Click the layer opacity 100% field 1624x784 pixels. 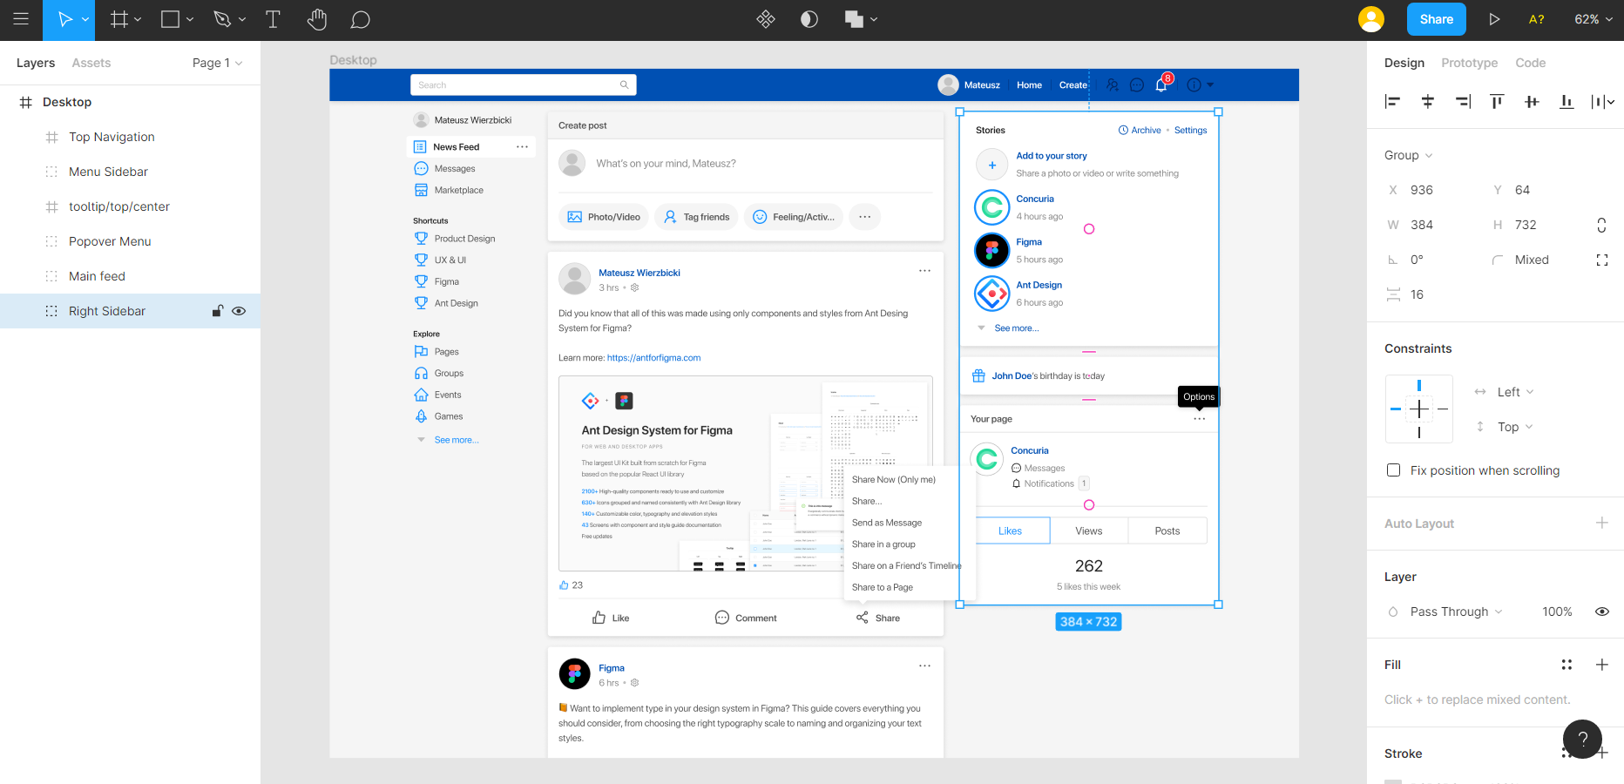pos(1557,612)
